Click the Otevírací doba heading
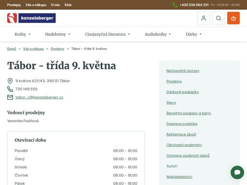 point(30,140)
